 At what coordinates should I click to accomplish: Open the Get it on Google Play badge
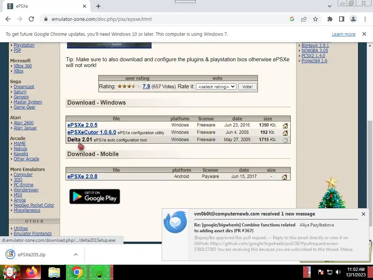point(95,197)
